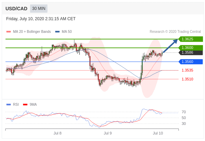Click the 30 MIN timeframe badge
Screen dimensions: 205x141
pos(39,9)
